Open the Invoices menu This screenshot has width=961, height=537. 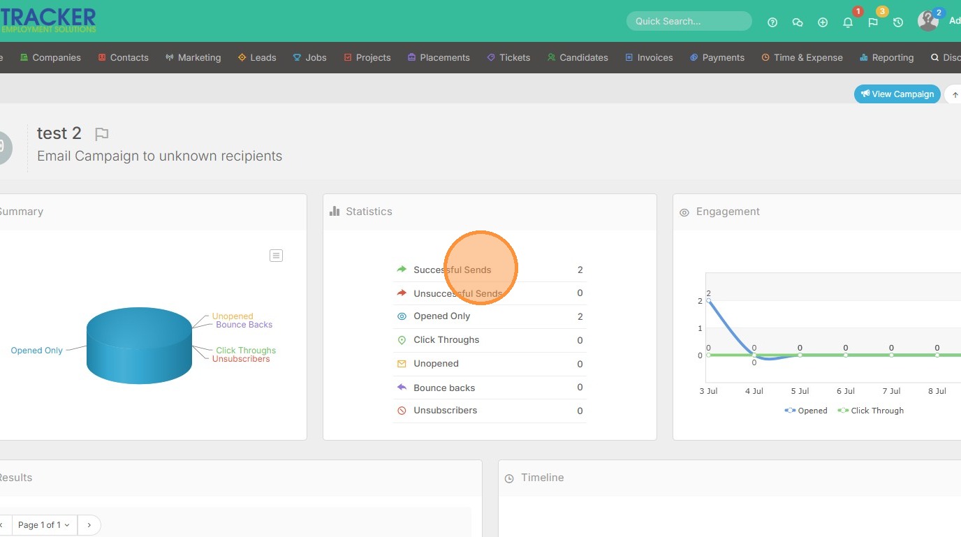point(649,57)
